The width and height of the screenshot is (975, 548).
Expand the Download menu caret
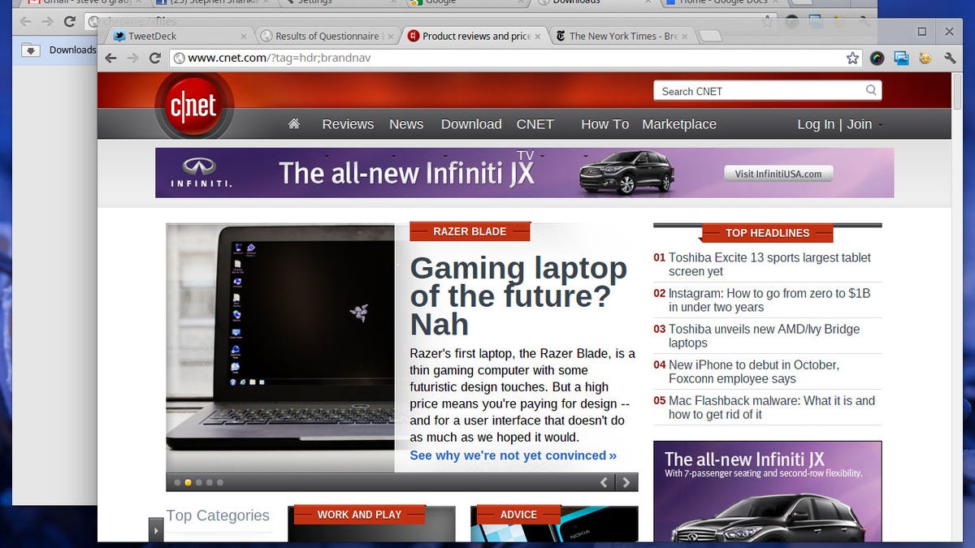click(470, 123)
